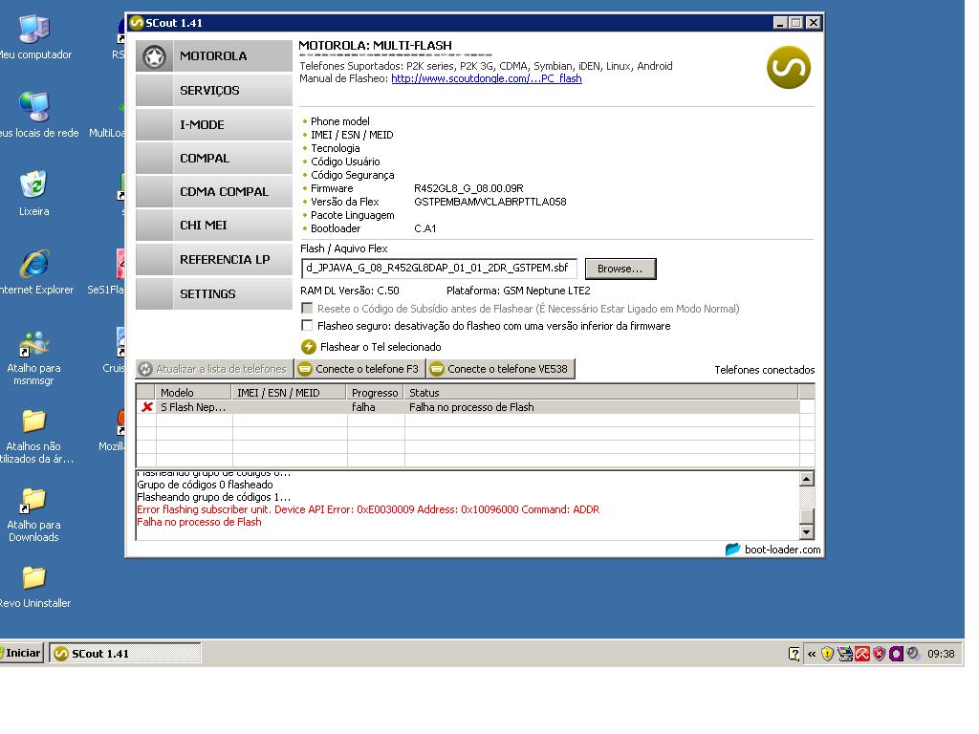
Task: Click the network computers tray icon
Action: click(x=845, y=654)
